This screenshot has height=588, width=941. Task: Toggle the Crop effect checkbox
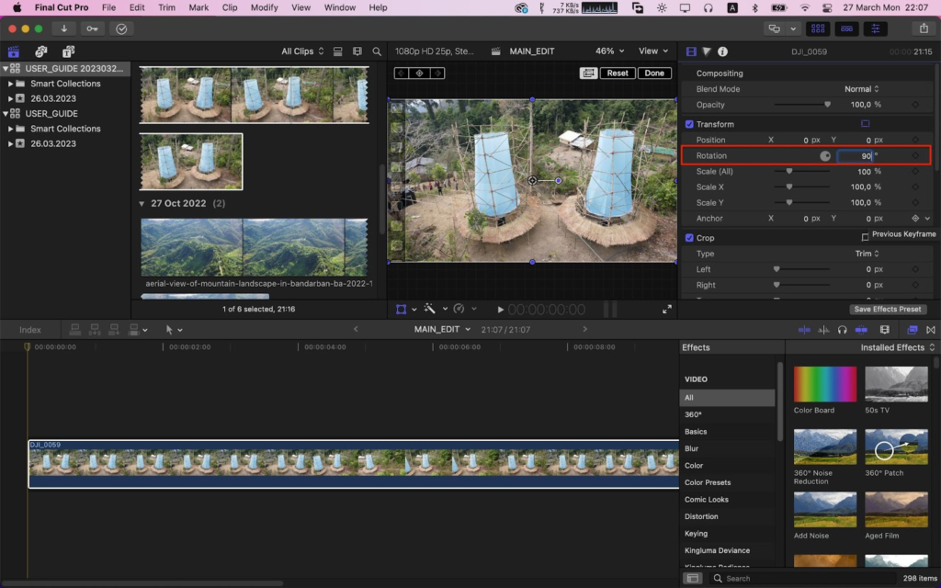(x=689, y=238)
